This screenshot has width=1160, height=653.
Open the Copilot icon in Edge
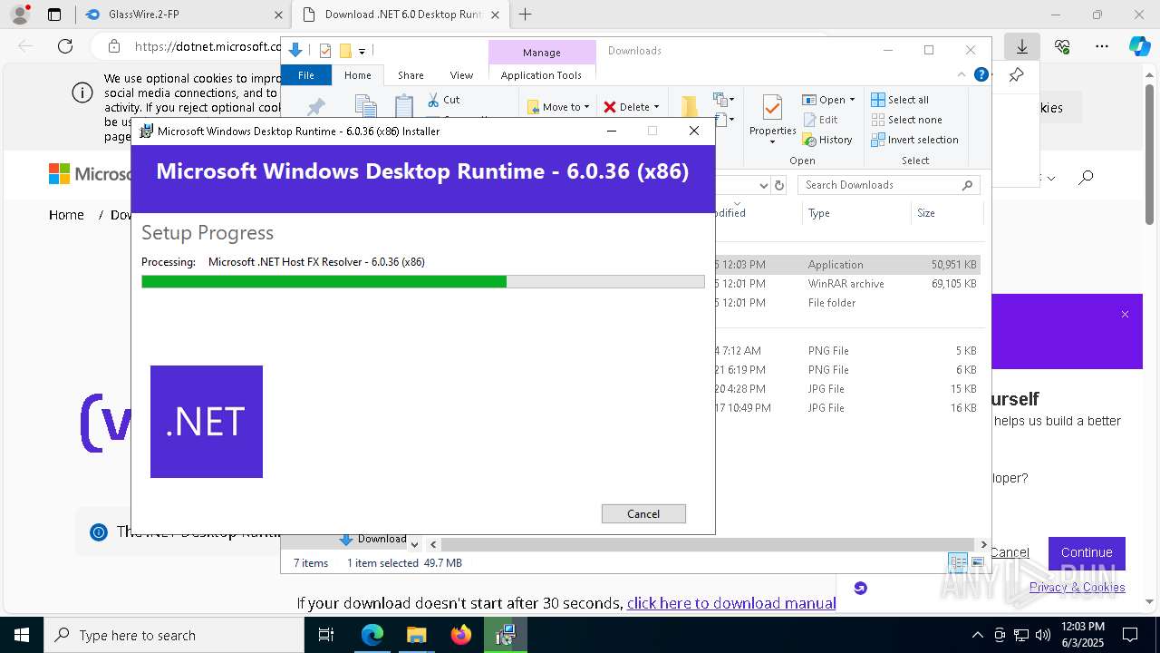pyautogui.click(x=1140, y=46)
